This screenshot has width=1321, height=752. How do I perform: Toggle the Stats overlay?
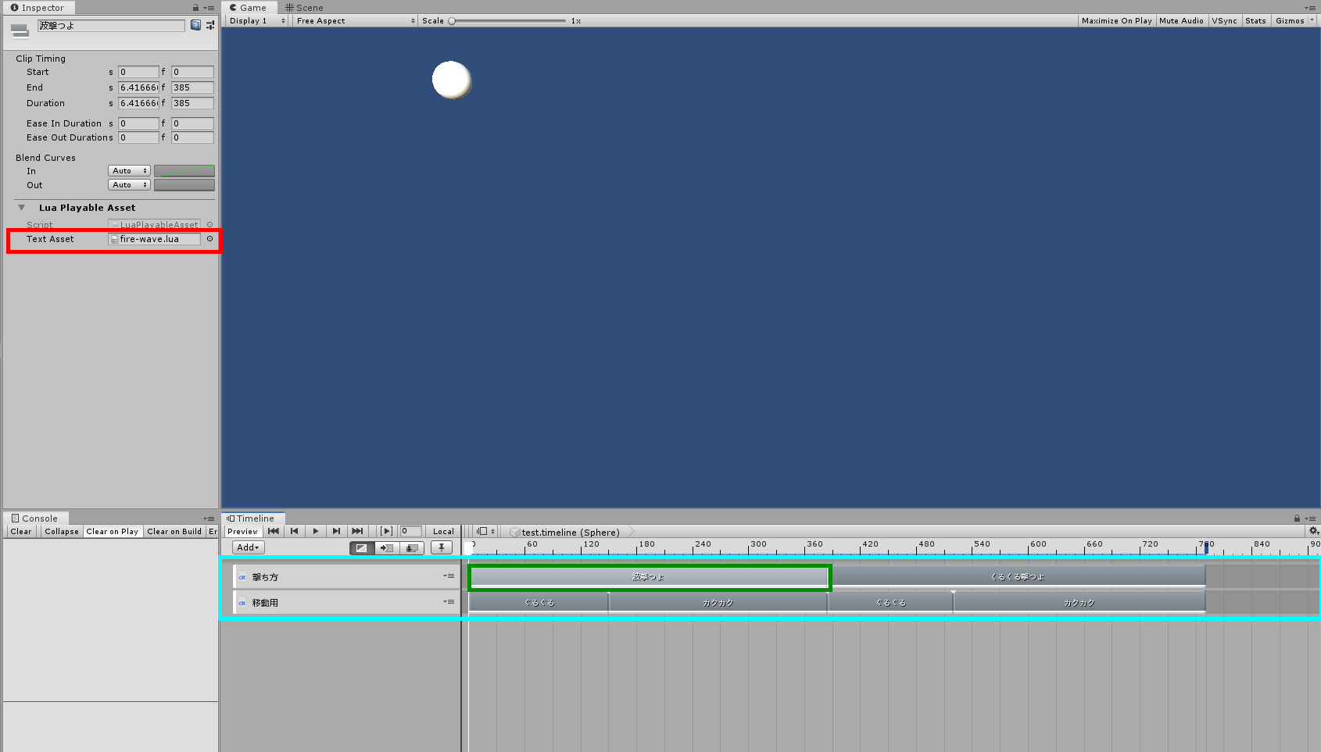(x=1255, y=21)
